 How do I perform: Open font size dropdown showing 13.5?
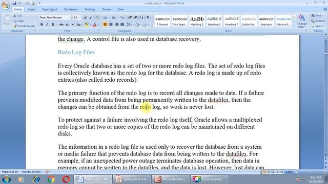point(80,18)
